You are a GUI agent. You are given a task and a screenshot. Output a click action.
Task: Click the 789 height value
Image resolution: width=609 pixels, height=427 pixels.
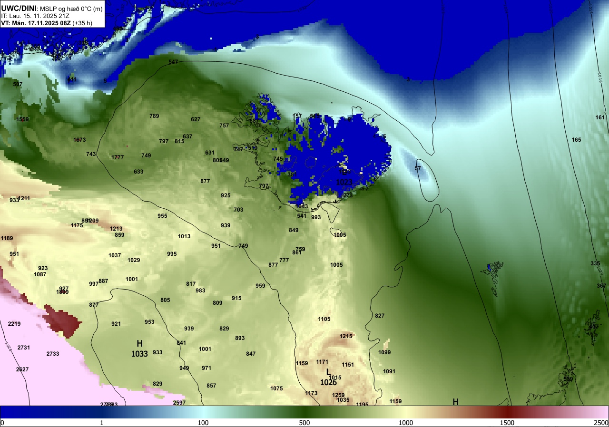(x=154, y=116)
